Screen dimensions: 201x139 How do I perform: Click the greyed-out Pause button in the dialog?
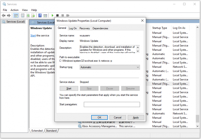pyautogui.click(x=110, y=89)
